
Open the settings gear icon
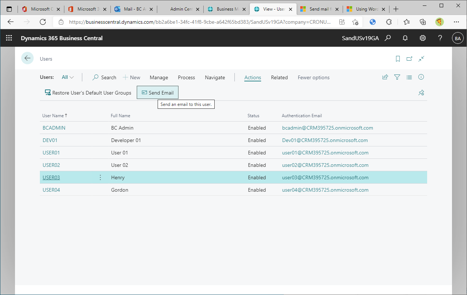(423, 38)
